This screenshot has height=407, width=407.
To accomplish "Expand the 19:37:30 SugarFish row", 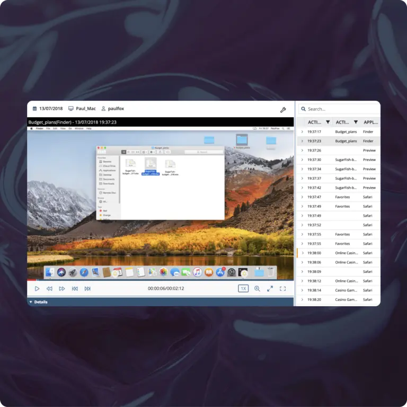I will pyautogui.click(x=302, y=160).
